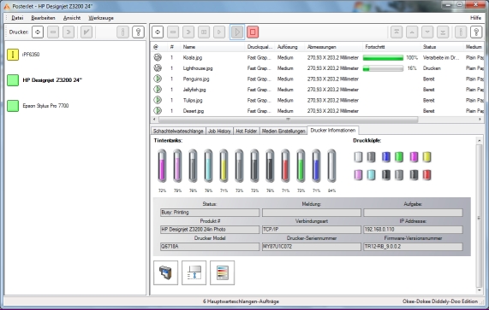489x310 pixels.
Task: Switch to Hot Folder tab
Action: (x=246, y=132)
